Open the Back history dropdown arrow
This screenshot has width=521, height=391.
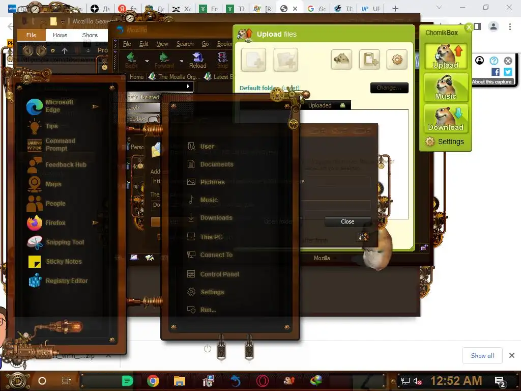tap(147, 61)
